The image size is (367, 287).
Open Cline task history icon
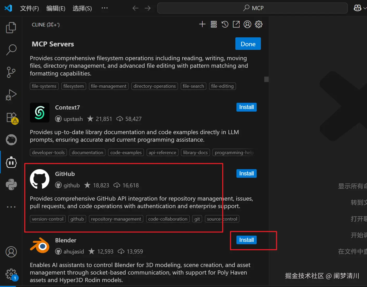click(x=225, y=24)
